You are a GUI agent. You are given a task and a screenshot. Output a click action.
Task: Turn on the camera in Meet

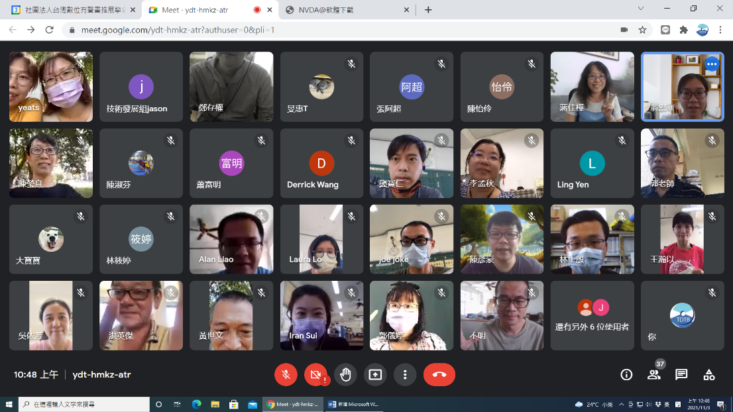coord(315,375)
